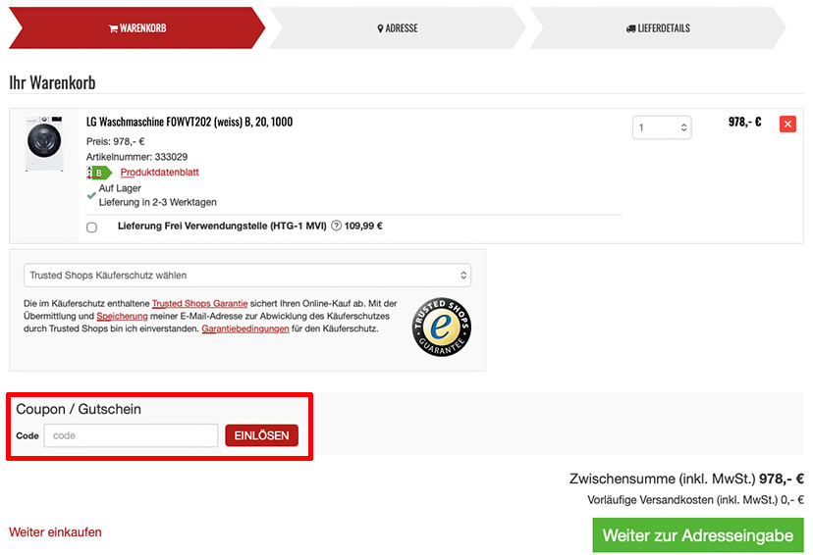The width and height of the screenshot is (813, 555).
Task: Change quantity using the stepper arrows
Action: 683,127
